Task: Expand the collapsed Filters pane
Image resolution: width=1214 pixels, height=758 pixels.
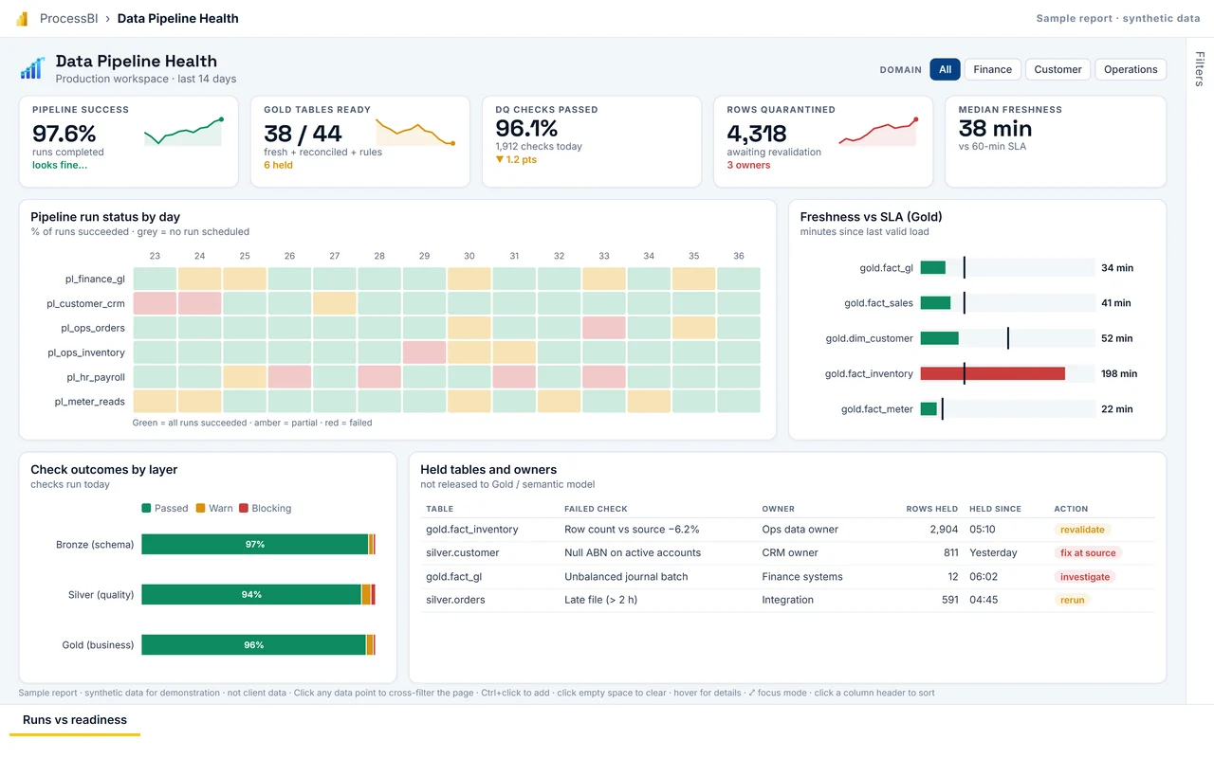Action: (1200, 69)
